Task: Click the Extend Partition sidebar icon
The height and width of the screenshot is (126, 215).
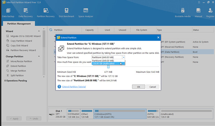Action: [x=7, y=66]
